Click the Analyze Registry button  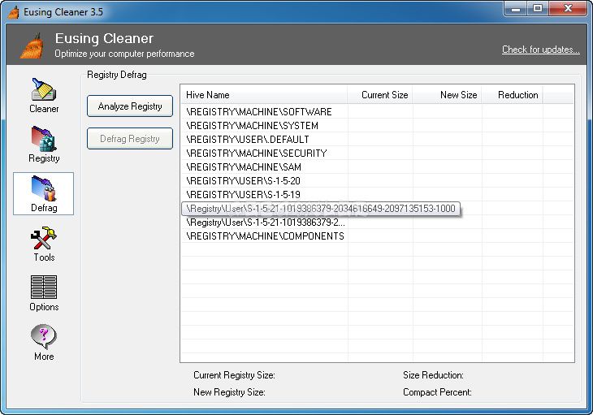(x=130, y=106)
